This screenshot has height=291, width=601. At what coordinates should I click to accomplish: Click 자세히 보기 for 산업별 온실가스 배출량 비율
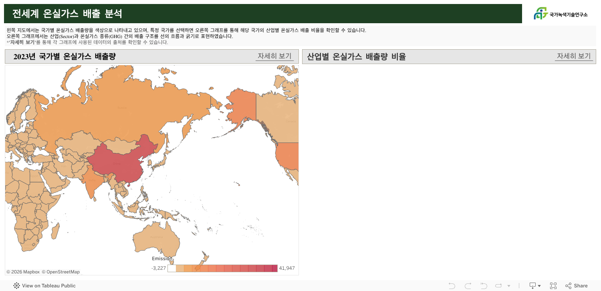click(574, 56)
